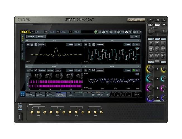Screen dimensions: 182x139
Task: Switch to the Waveform side tab
Action: point(23,47)
